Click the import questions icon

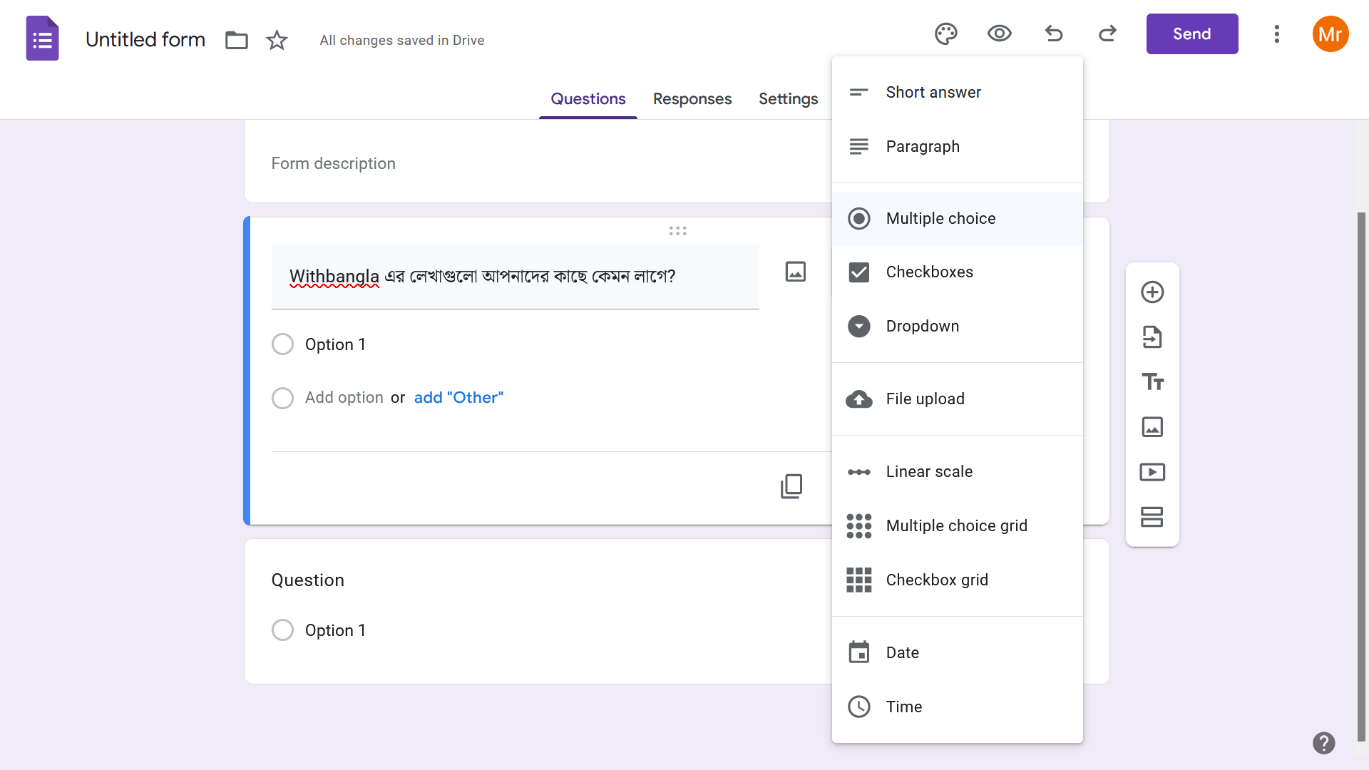[1152, 337]
